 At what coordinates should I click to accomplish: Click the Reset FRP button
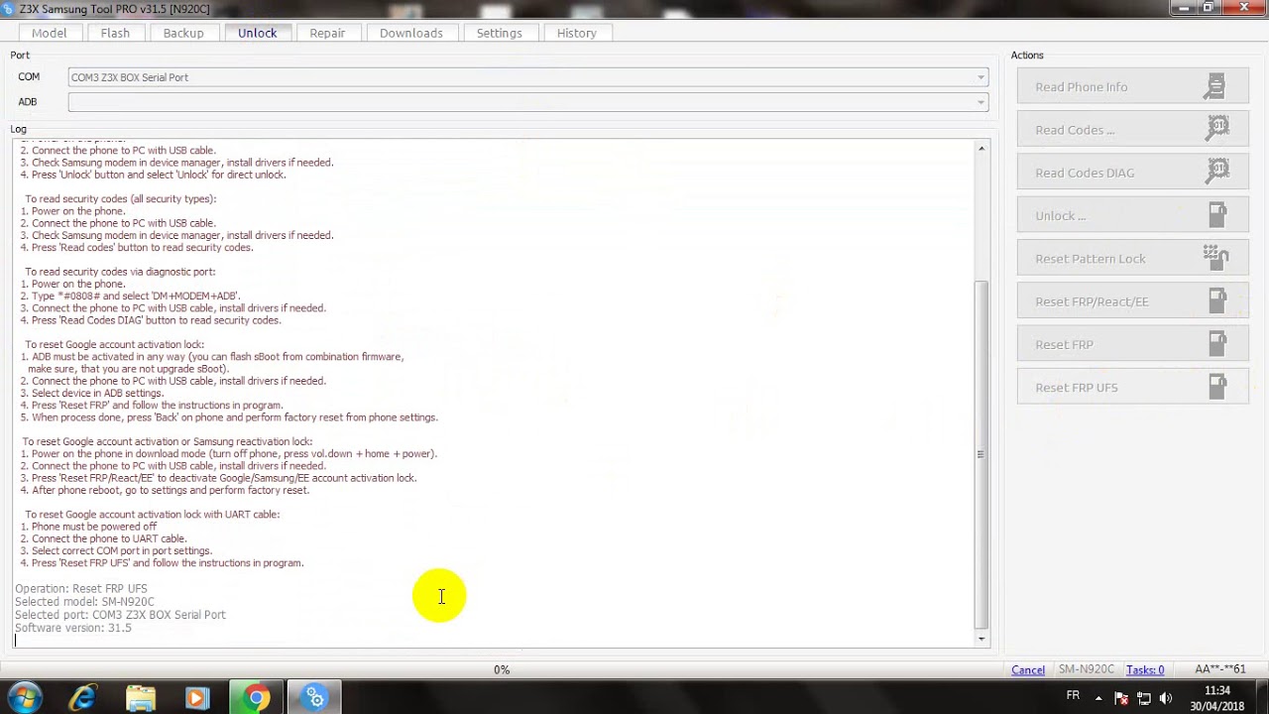1132,344
